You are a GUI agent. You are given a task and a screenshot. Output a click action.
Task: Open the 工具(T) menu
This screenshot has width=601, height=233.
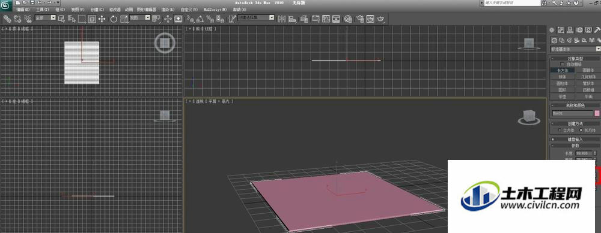[x=42, y=10]
